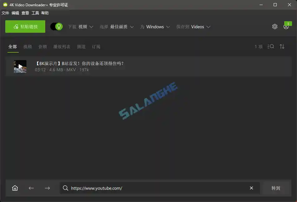Open the Windows format dropdown
Viewport: 297px width, 202px height.
pos(158,27)
